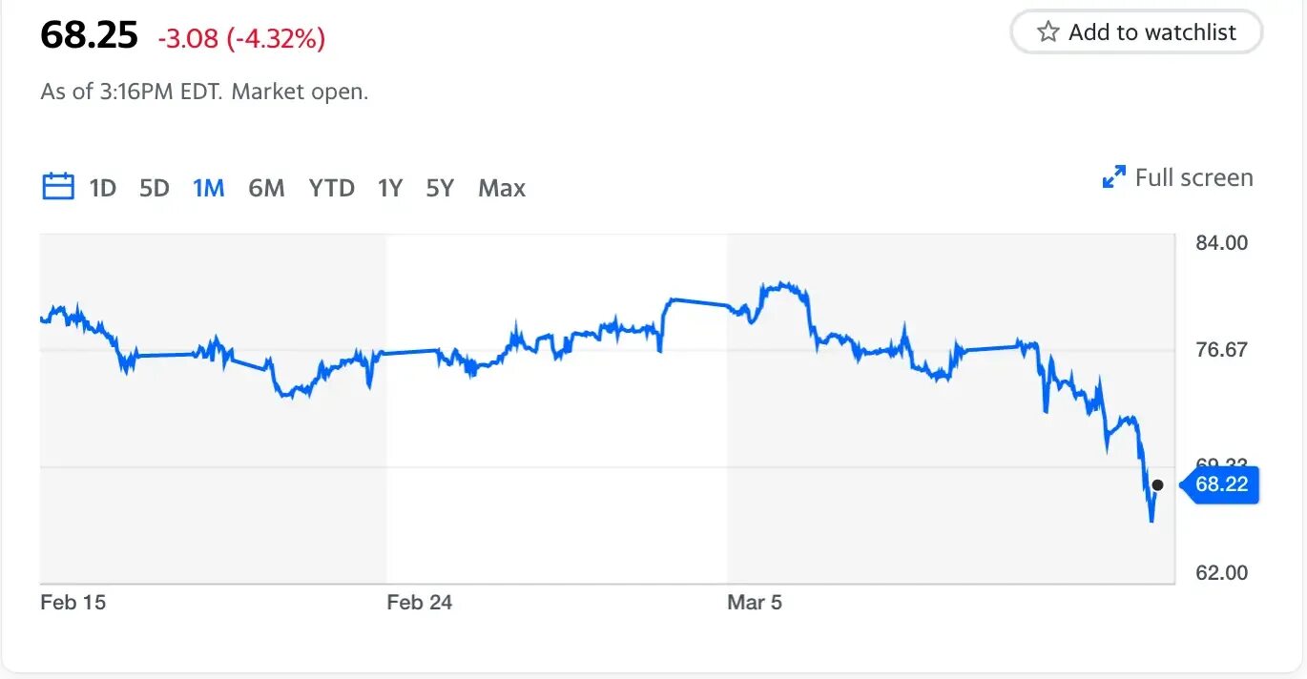Image resolution: width=1307 pixels, height=679 pixels.
Task: Open the chart in Full screen
Action: [x=1178, y=177]
